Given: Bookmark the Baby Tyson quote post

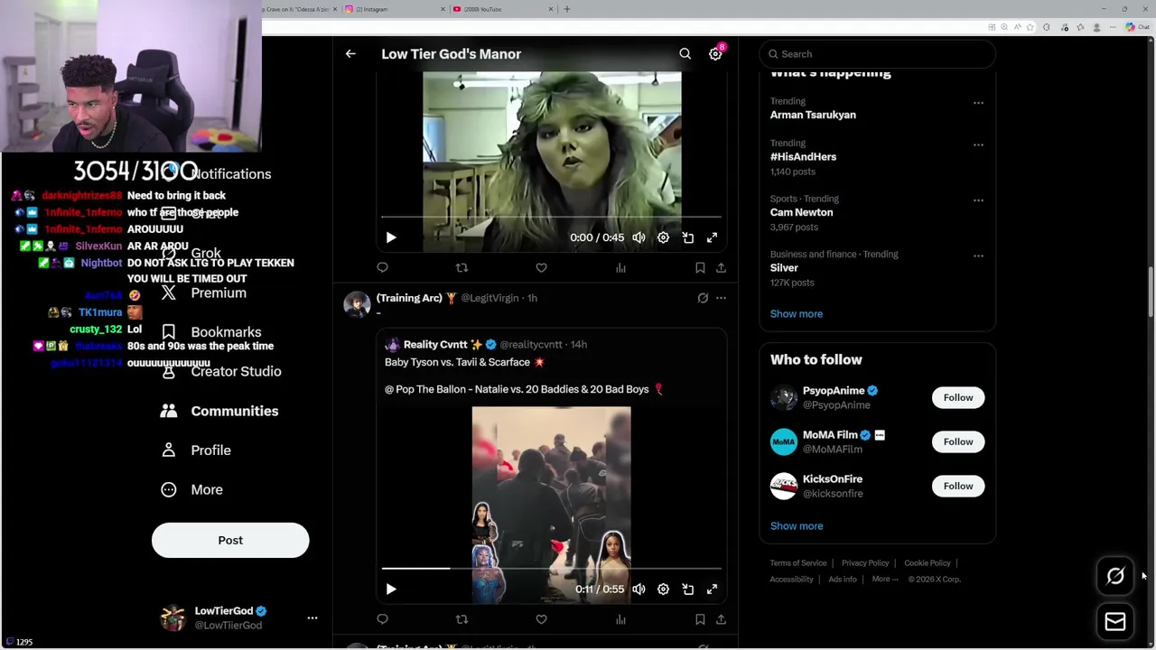Looking at the screenshot, I should [700, 619].
